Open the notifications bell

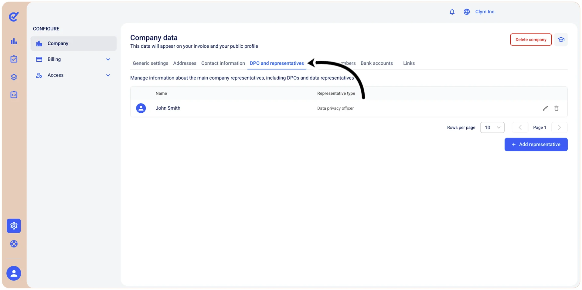tap(452, 12)
